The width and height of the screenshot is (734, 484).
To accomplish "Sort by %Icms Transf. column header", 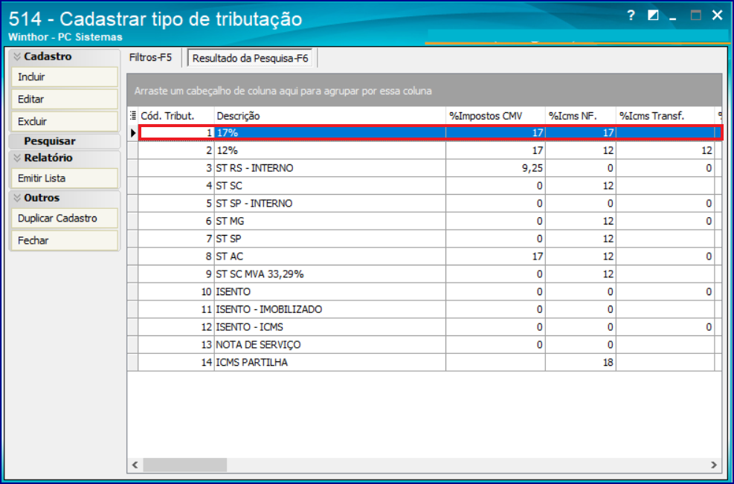I will [x=665, y=116].
